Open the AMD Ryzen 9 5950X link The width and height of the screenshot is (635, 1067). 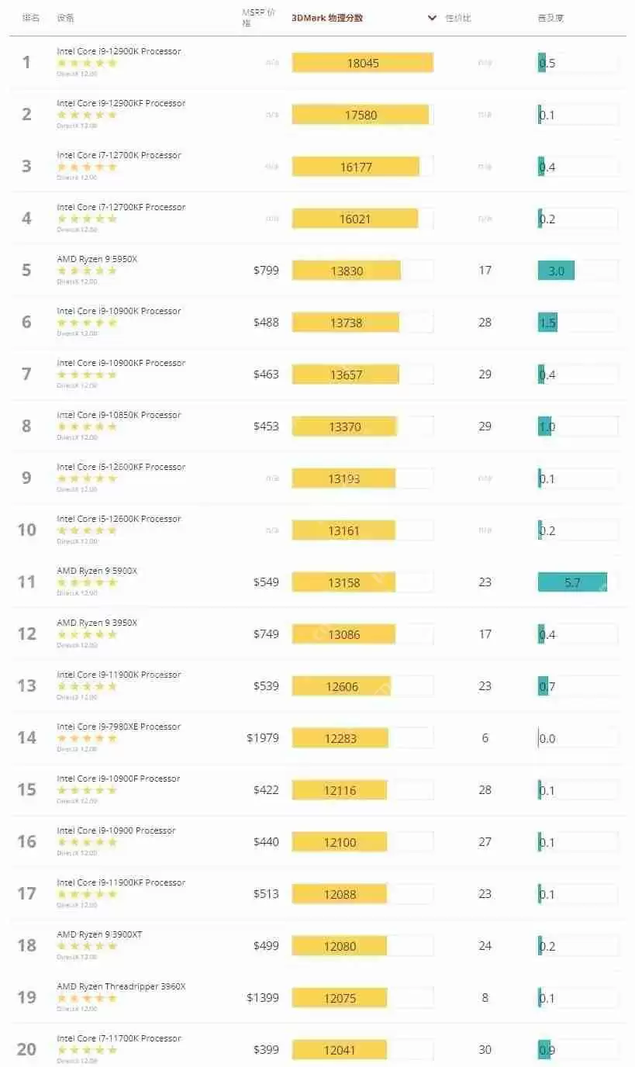97,259
